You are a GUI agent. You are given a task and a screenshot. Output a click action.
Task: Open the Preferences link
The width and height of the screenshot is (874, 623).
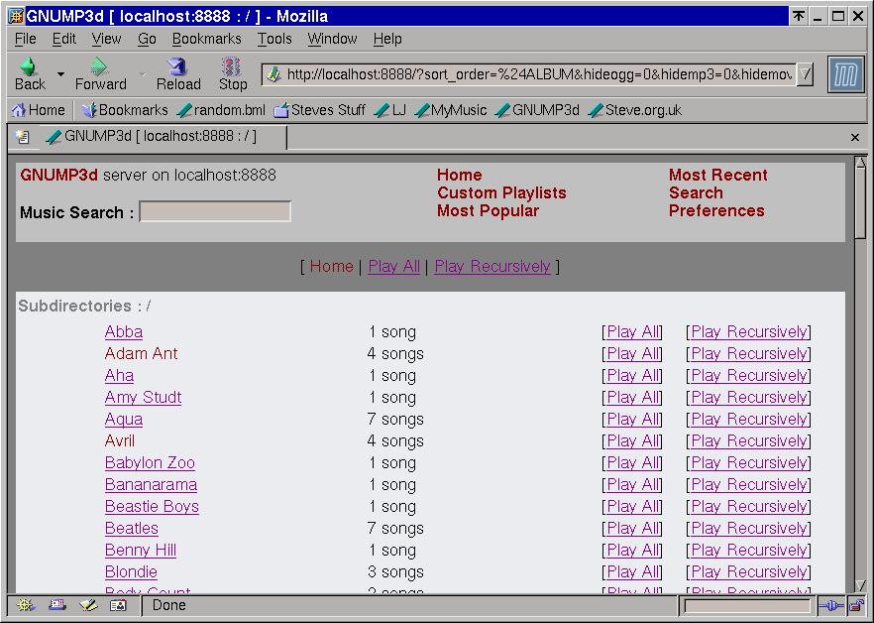click(x=716, y=210)
